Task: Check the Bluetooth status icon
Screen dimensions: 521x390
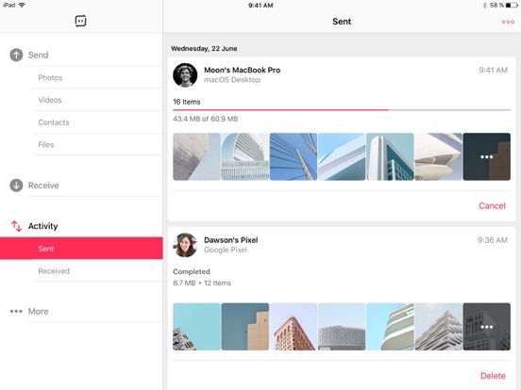Action: 485,6
